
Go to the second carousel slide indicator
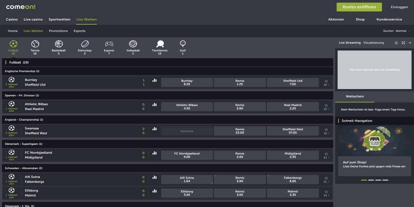[371, 180]
